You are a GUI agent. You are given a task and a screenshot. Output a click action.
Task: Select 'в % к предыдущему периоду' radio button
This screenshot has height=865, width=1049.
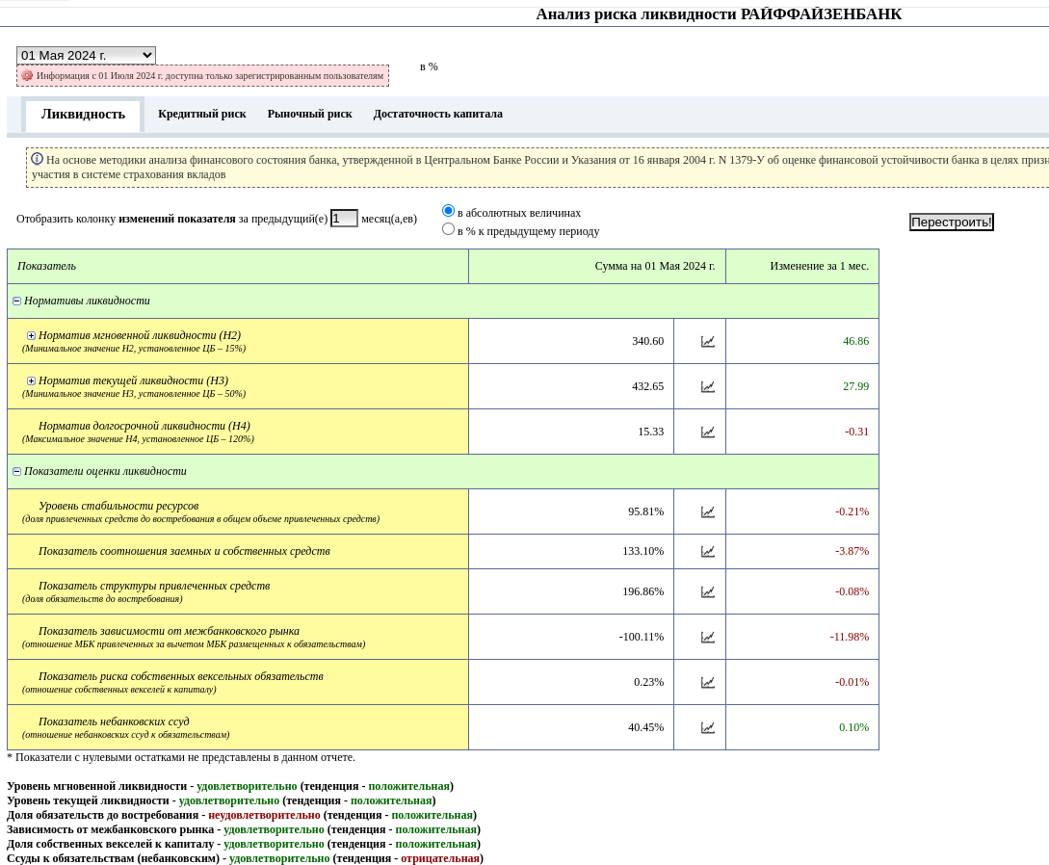(x=448, y=229)
